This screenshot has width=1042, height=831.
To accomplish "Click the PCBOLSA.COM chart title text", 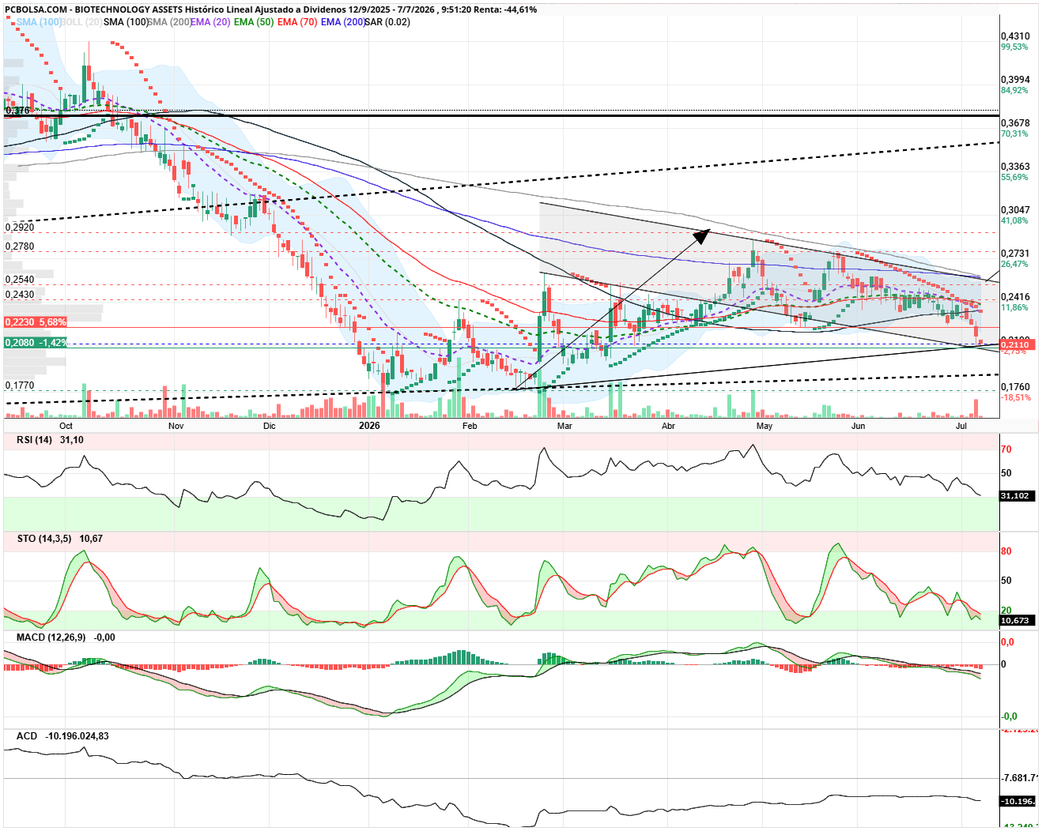I will tap(34, 9).
